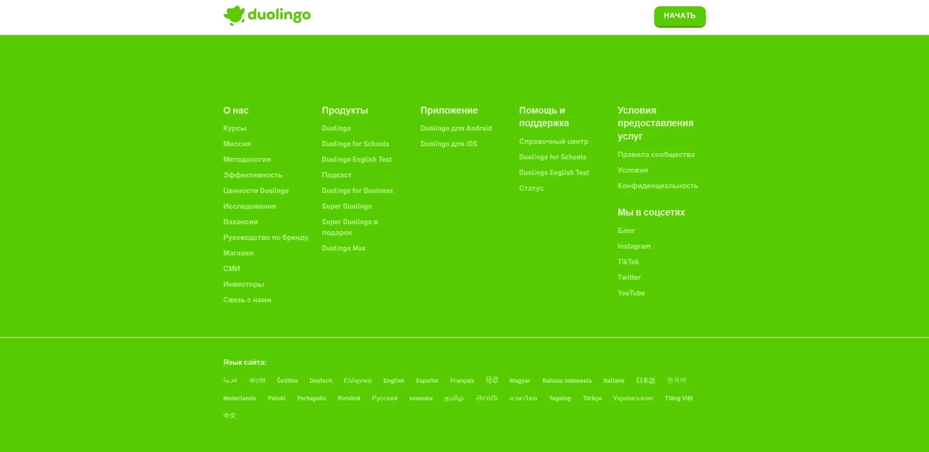Viewport: 929px width, 452px height.
Task: Visit the TikTok social link
Action: click(628, 262)
